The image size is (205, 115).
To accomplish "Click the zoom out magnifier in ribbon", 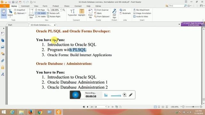I will point(48,10).
